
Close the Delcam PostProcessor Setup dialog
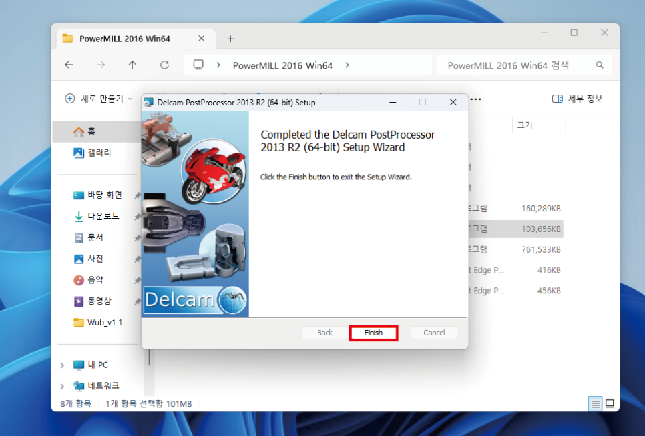pyautogui.click(x=453, y=102)
